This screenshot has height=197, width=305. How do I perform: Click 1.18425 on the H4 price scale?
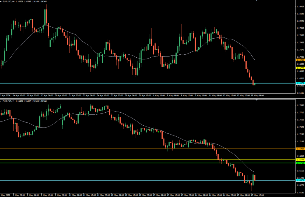[x=300, y=7]
